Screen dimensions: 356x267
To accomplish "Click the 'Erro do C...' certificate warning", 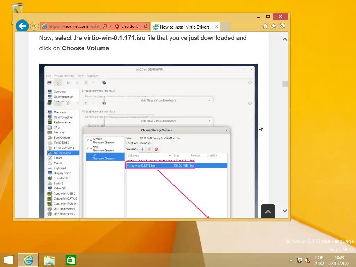I will (131, 26).
